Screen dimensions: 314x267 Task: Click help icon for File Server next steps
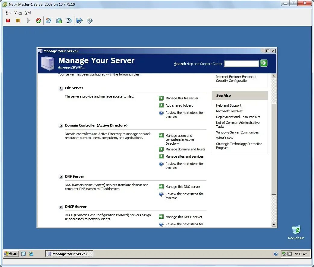[161, 113]
